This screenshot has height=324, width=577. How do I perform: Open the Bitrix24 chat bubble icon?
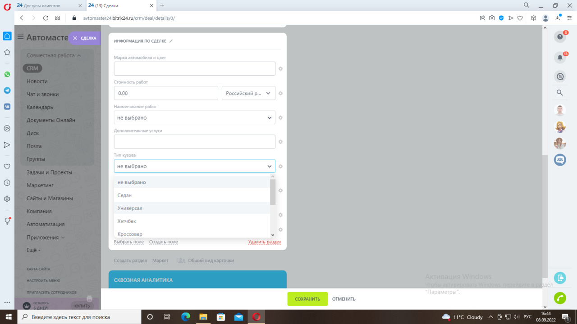pyautogui.click(x=560, y=76)
